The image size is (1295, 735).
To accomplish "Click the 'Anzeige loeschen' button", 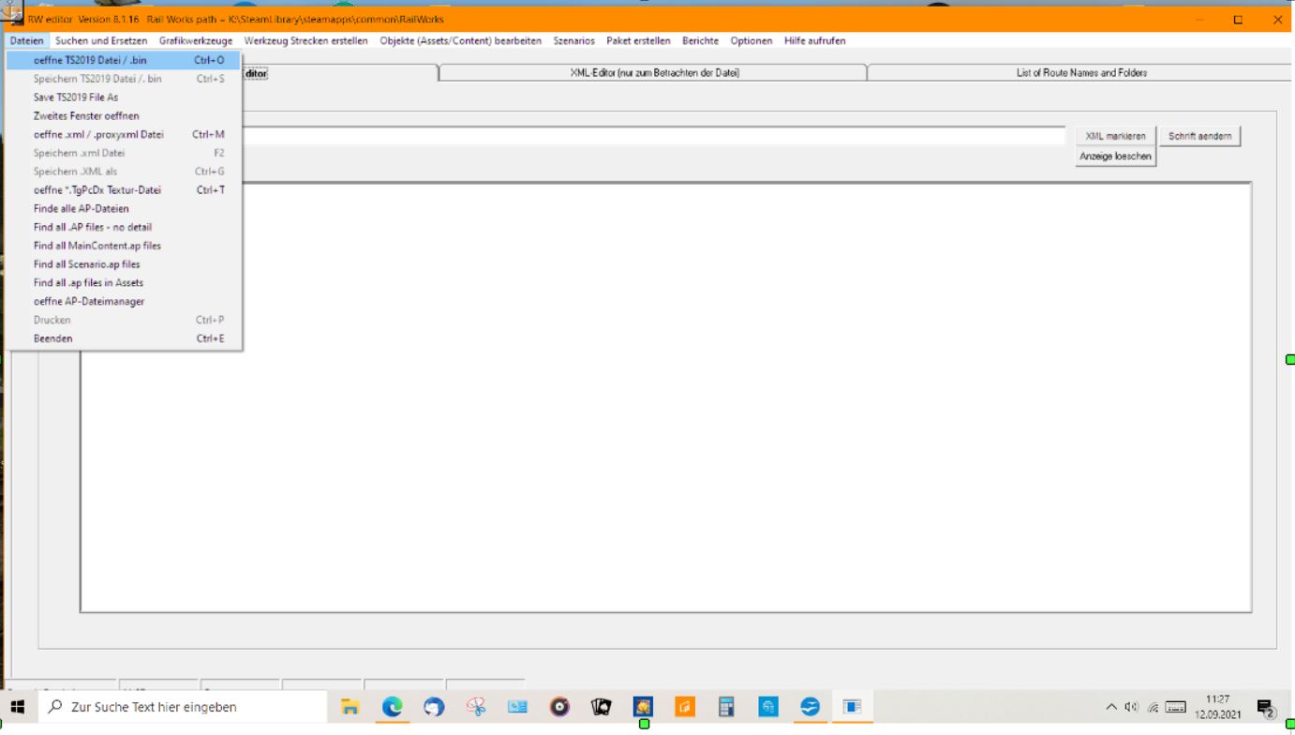I will click(x=1115, y=157).
